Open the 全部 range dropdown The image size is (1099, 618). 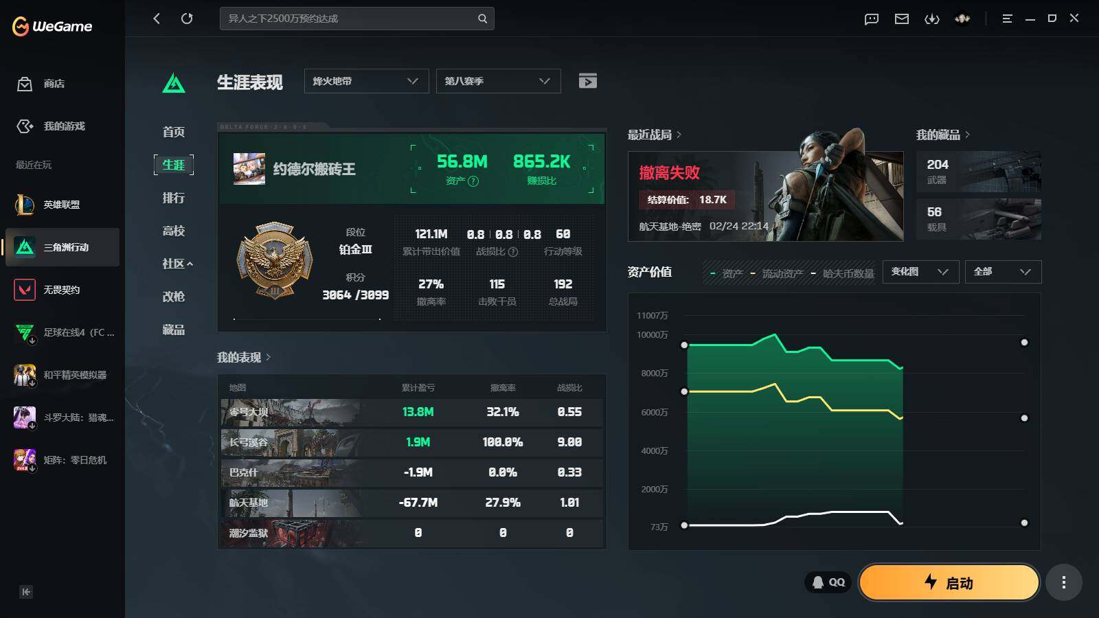[1003, 272]
